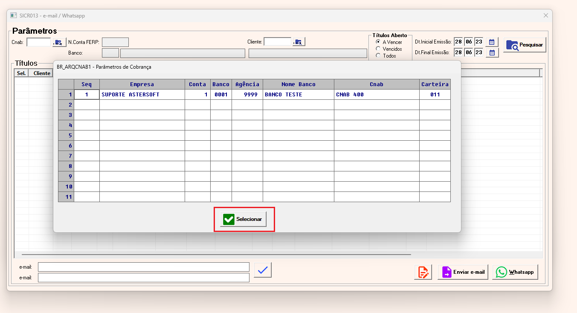The width and height of the screenshot is (577, 313).
Task: Click the SICR013 window title icon
Action: coord(14,15)
